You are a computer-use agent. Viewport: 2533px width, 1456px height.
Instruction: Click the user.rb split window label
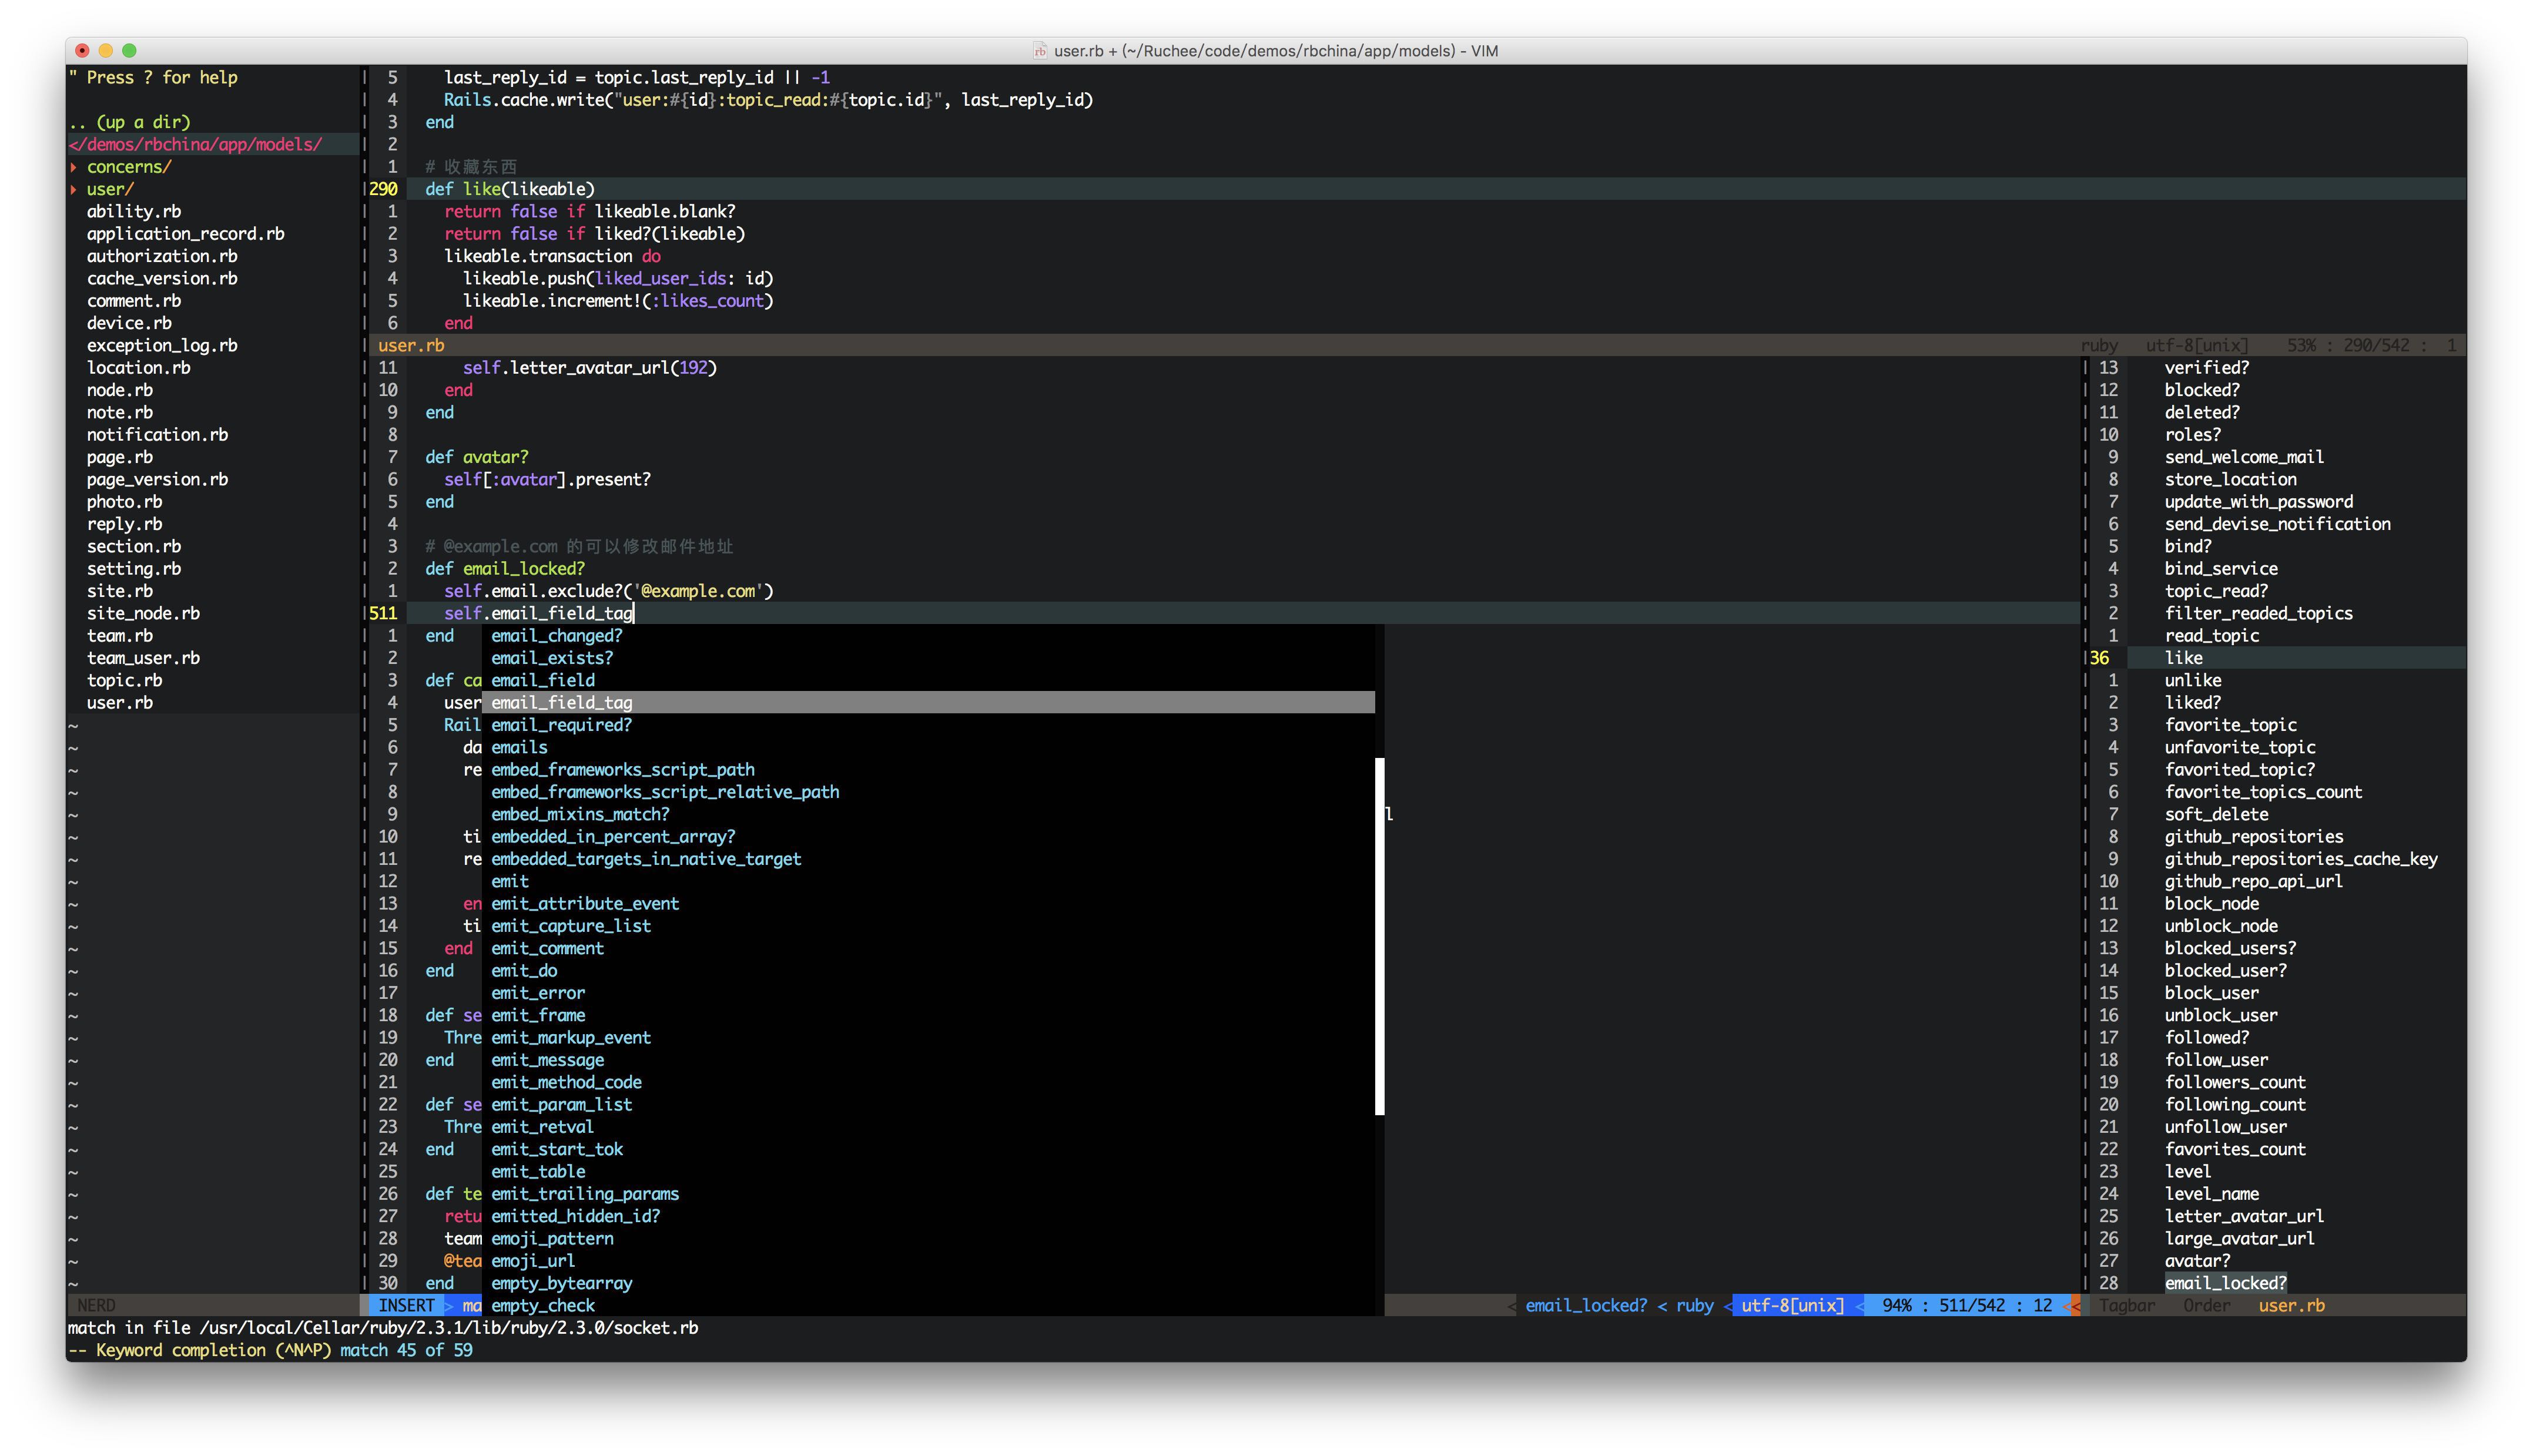click(411, 345)
